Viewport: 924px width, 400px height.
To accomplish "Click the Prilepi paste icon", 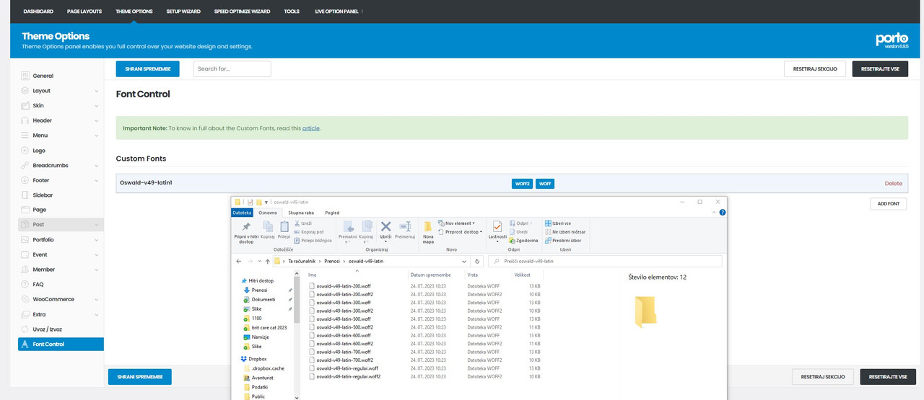I will tap(284, 227).
